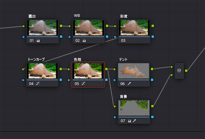Click green RGB input of node 02

(x=70, y=26)
